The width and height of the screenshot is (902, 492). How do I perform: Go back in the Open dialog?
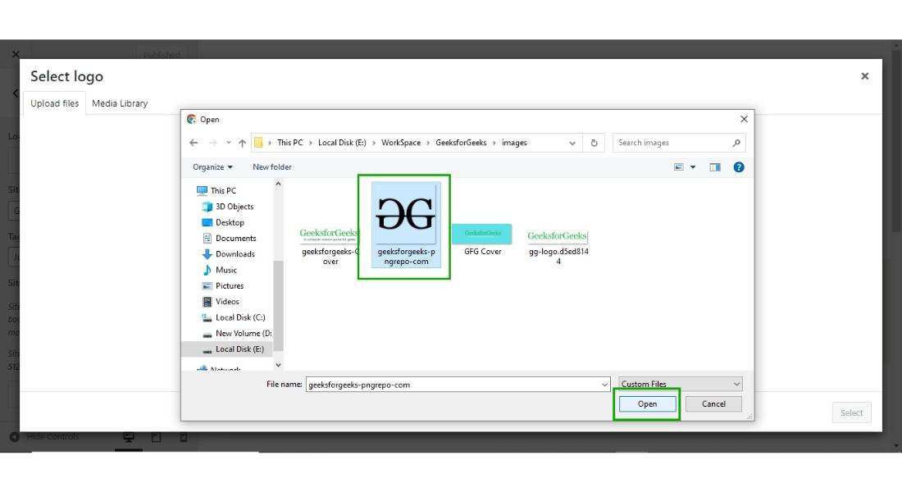(x=194, y=143)
